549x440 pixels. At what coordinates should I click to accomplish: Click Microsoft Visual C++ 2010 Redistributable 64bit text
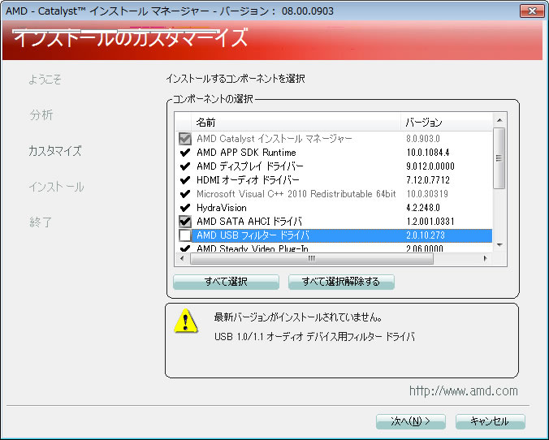[x=296, y=194]
